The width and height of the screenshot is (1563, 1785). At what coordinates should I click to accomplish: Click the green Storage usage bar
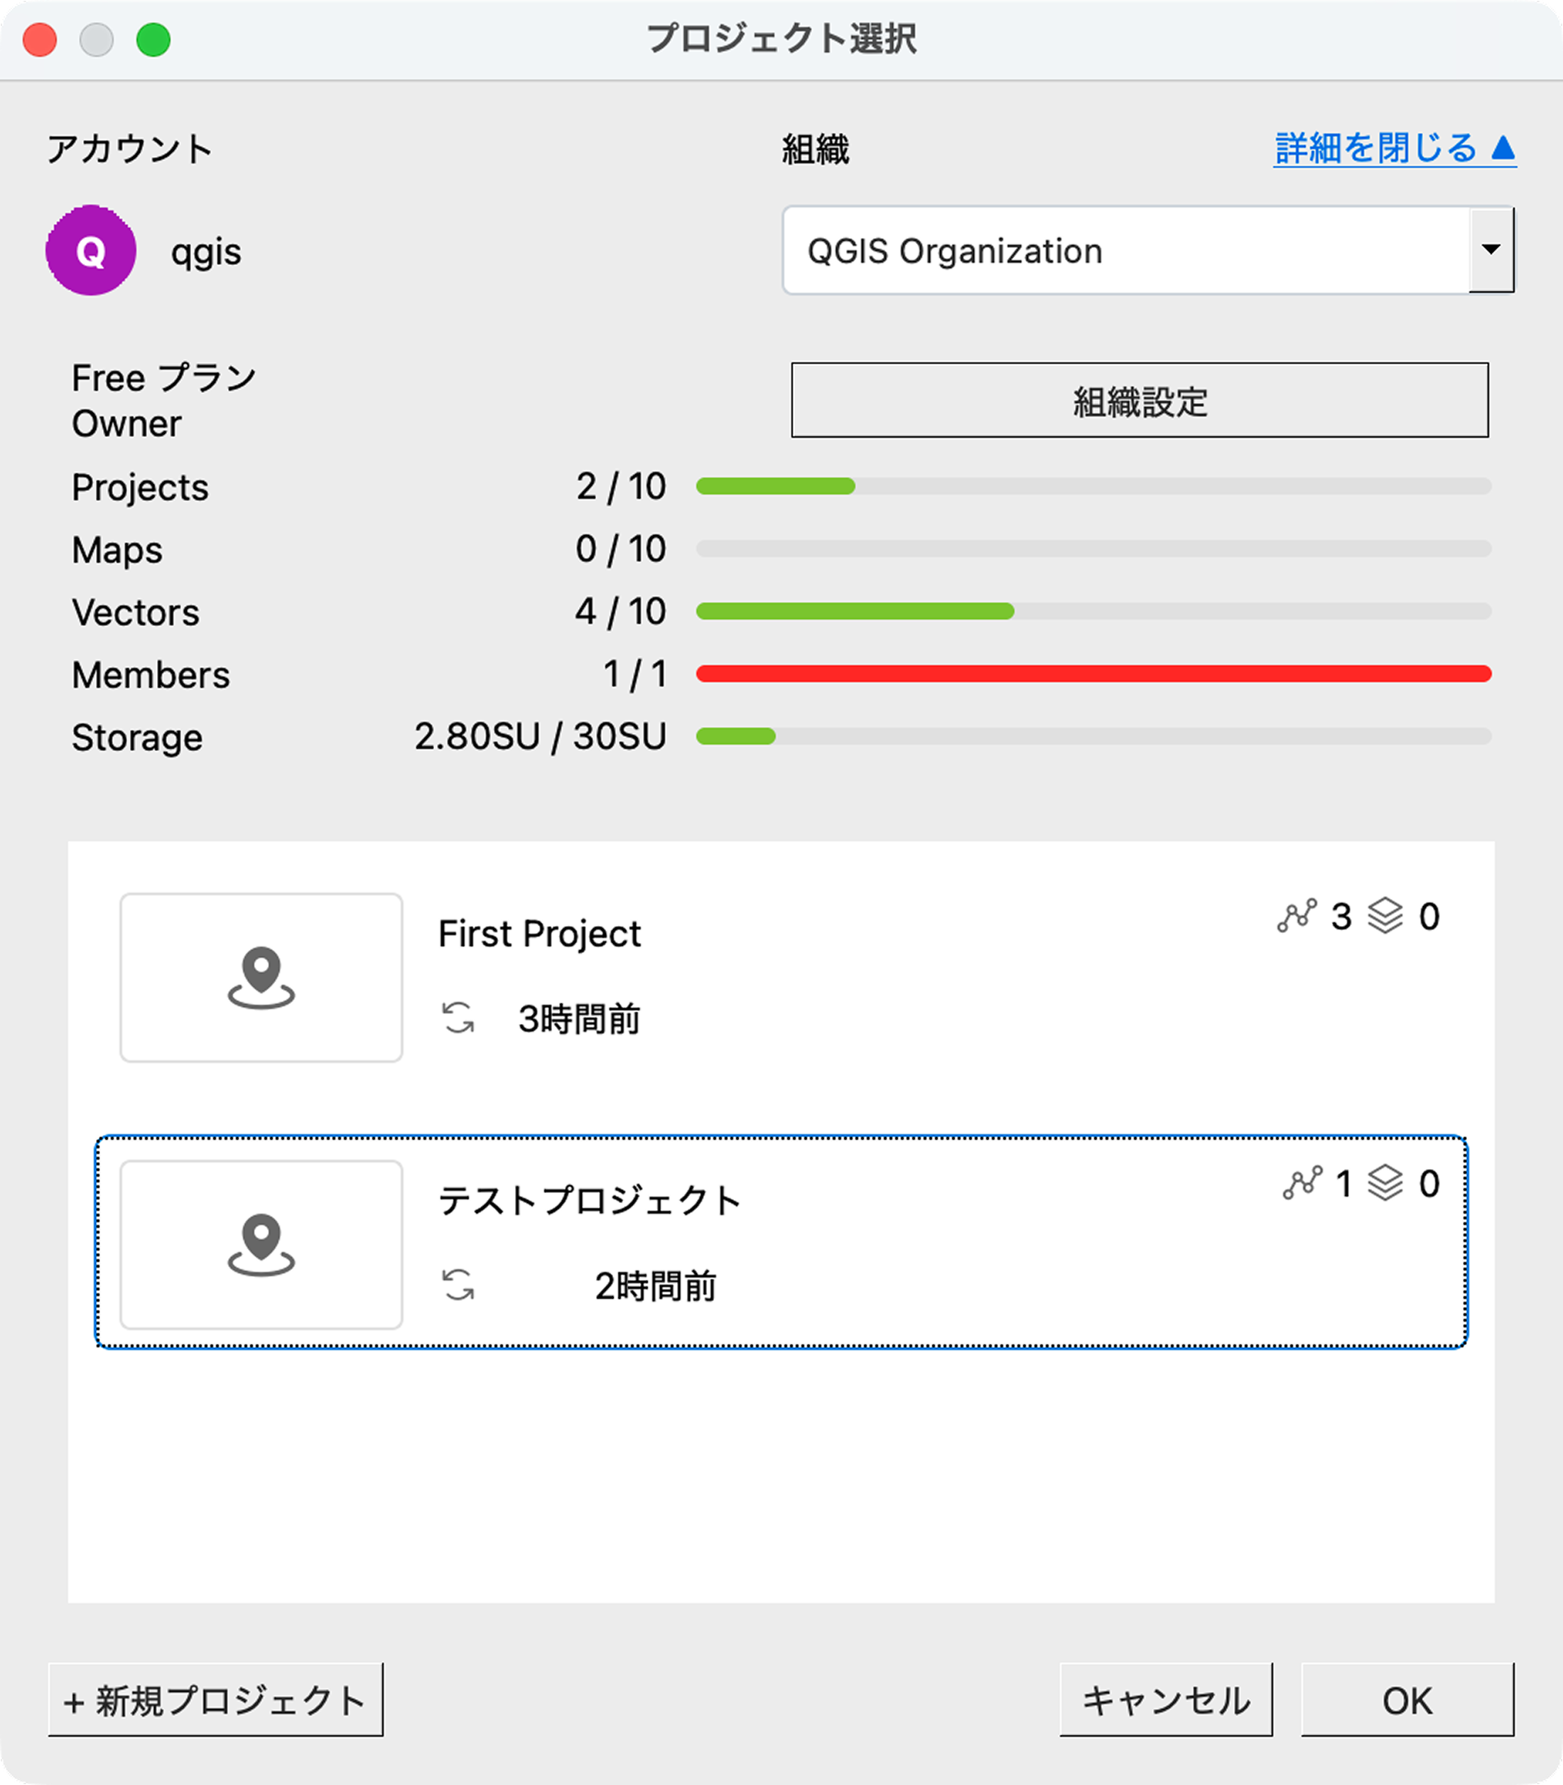[737, 736]
